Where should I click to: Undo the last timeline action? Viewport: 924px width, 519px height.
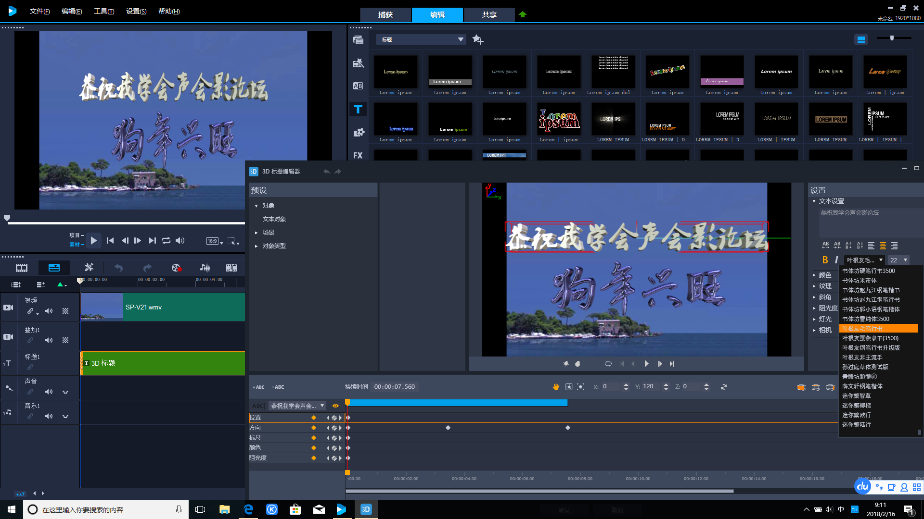click(118, 268)
